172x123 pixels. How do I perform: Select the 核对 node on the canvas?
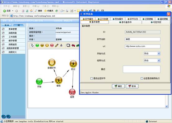click(73, 64)
